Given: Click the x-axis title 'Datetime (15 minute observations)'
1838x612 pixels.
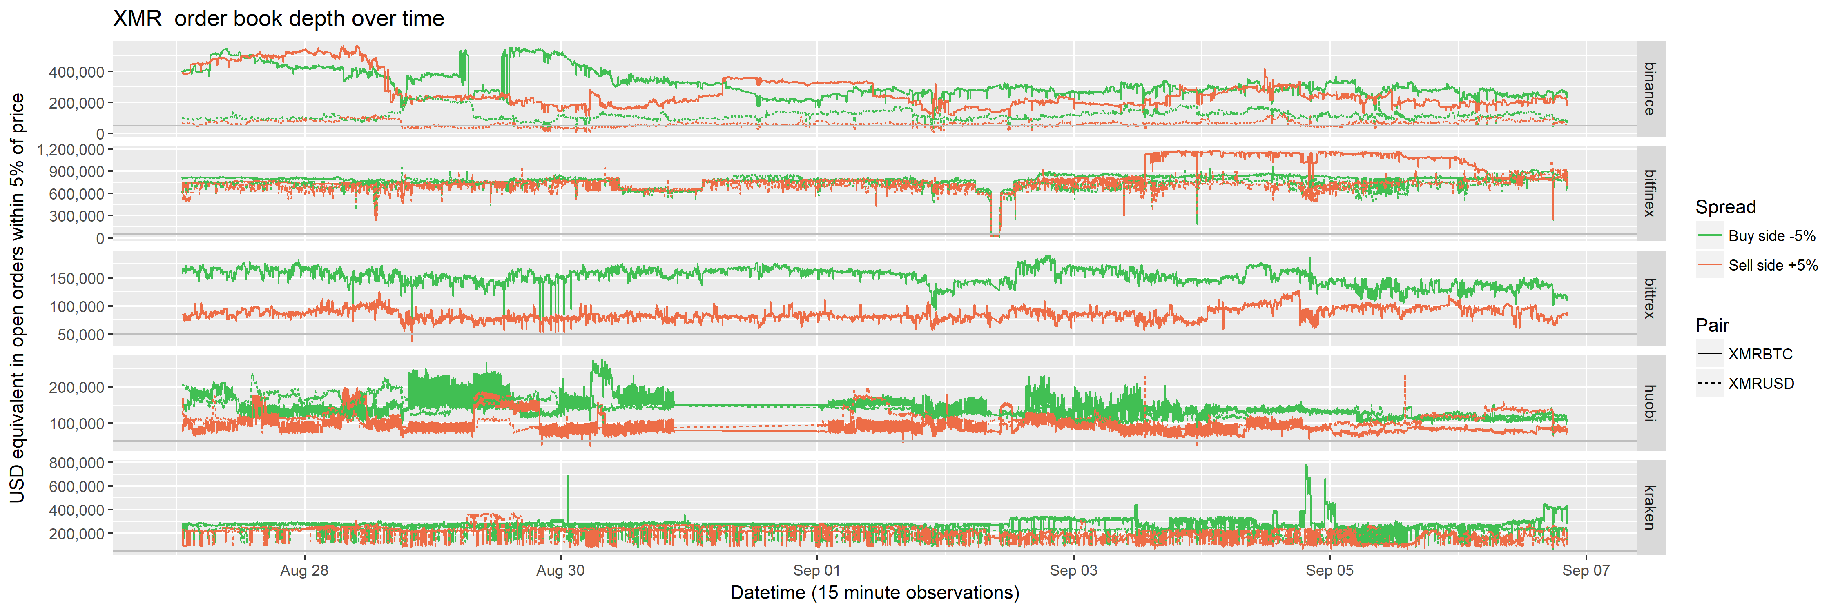Looking at the screenshot, I should tap(875, 593).
